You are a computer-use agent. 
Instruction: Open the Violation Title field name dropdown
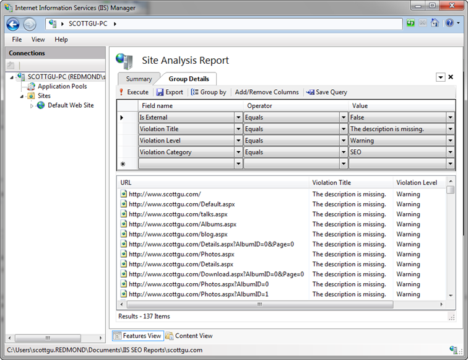(238, 129)
